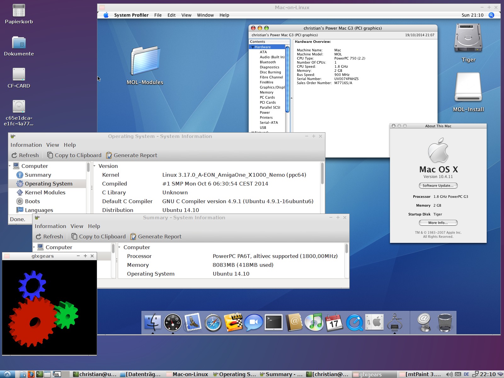
Task: Open the Trash in the Mac dock
Action: point(445,323)
